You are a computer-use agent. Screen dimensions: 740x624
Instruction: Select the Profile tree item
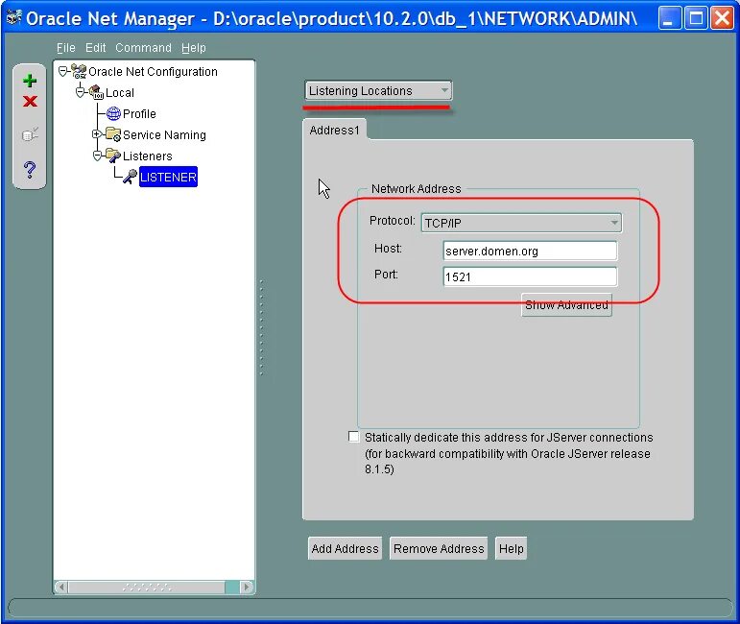(x=139, y=113)
